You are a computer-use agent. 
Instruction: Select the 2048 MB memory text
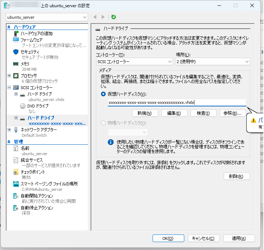pyautogui.click(x=29, y=69)
